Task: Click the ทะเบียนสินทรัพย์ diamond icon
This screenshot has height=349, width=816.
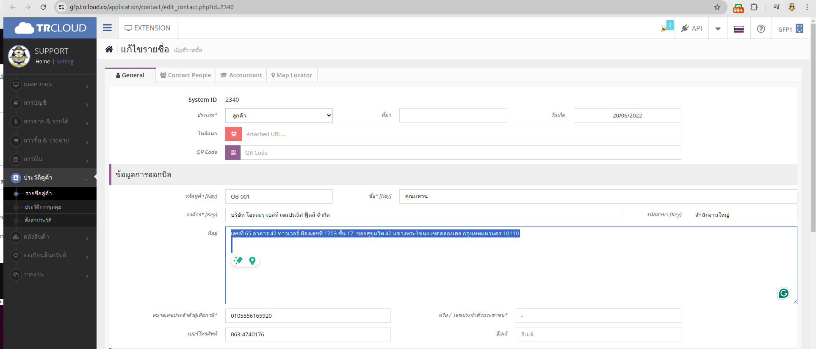Action: [x=16, y=256]
